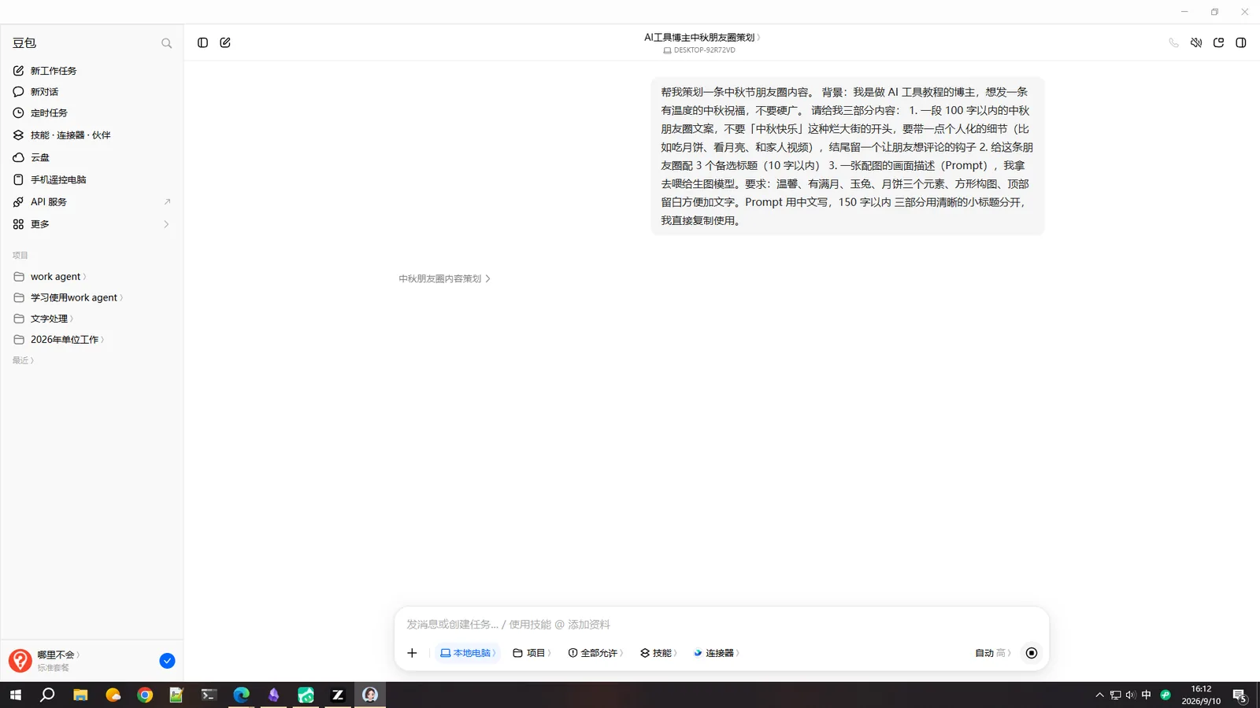Image resolution: width=1260 pixels, height=708 pixels.
Task: Open the Obsidian purple crystal taskbar icon
Action: (x=273, y=695)
